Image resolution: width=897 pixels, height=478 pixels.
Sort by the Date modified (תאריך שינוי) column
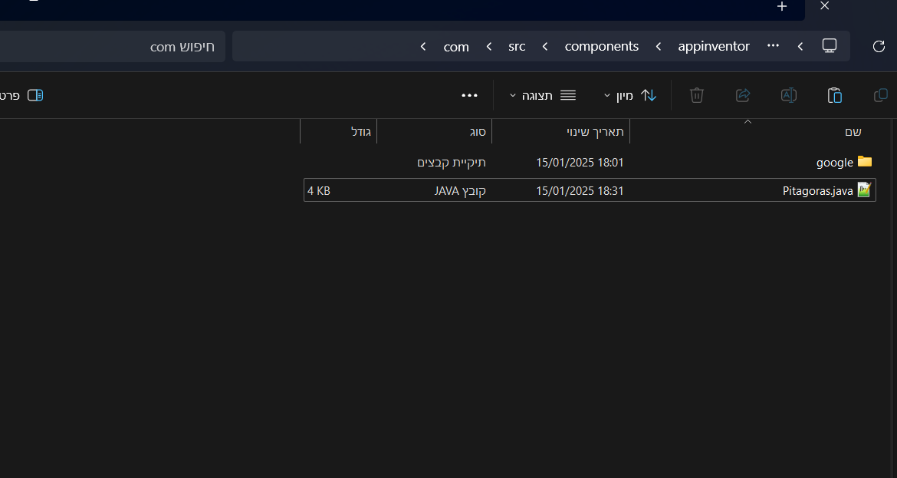(x=595, y=131)
